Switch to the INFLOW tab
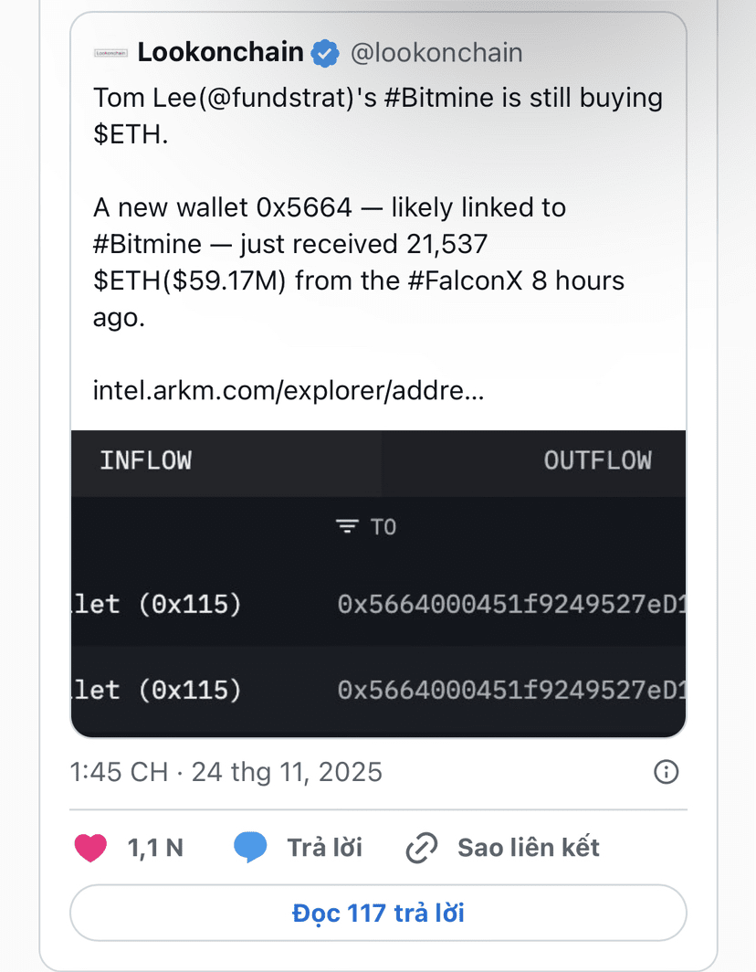 146,460
